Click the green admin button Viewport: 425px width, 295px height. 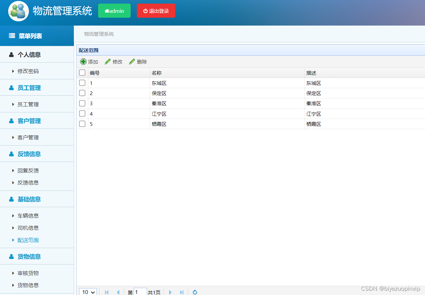(x=114, y=11)
